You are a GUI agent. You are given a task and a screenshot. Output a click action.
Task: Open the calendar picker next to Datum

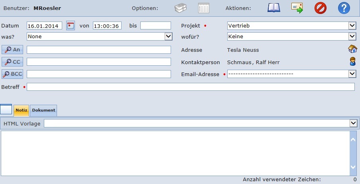[71, 26]
